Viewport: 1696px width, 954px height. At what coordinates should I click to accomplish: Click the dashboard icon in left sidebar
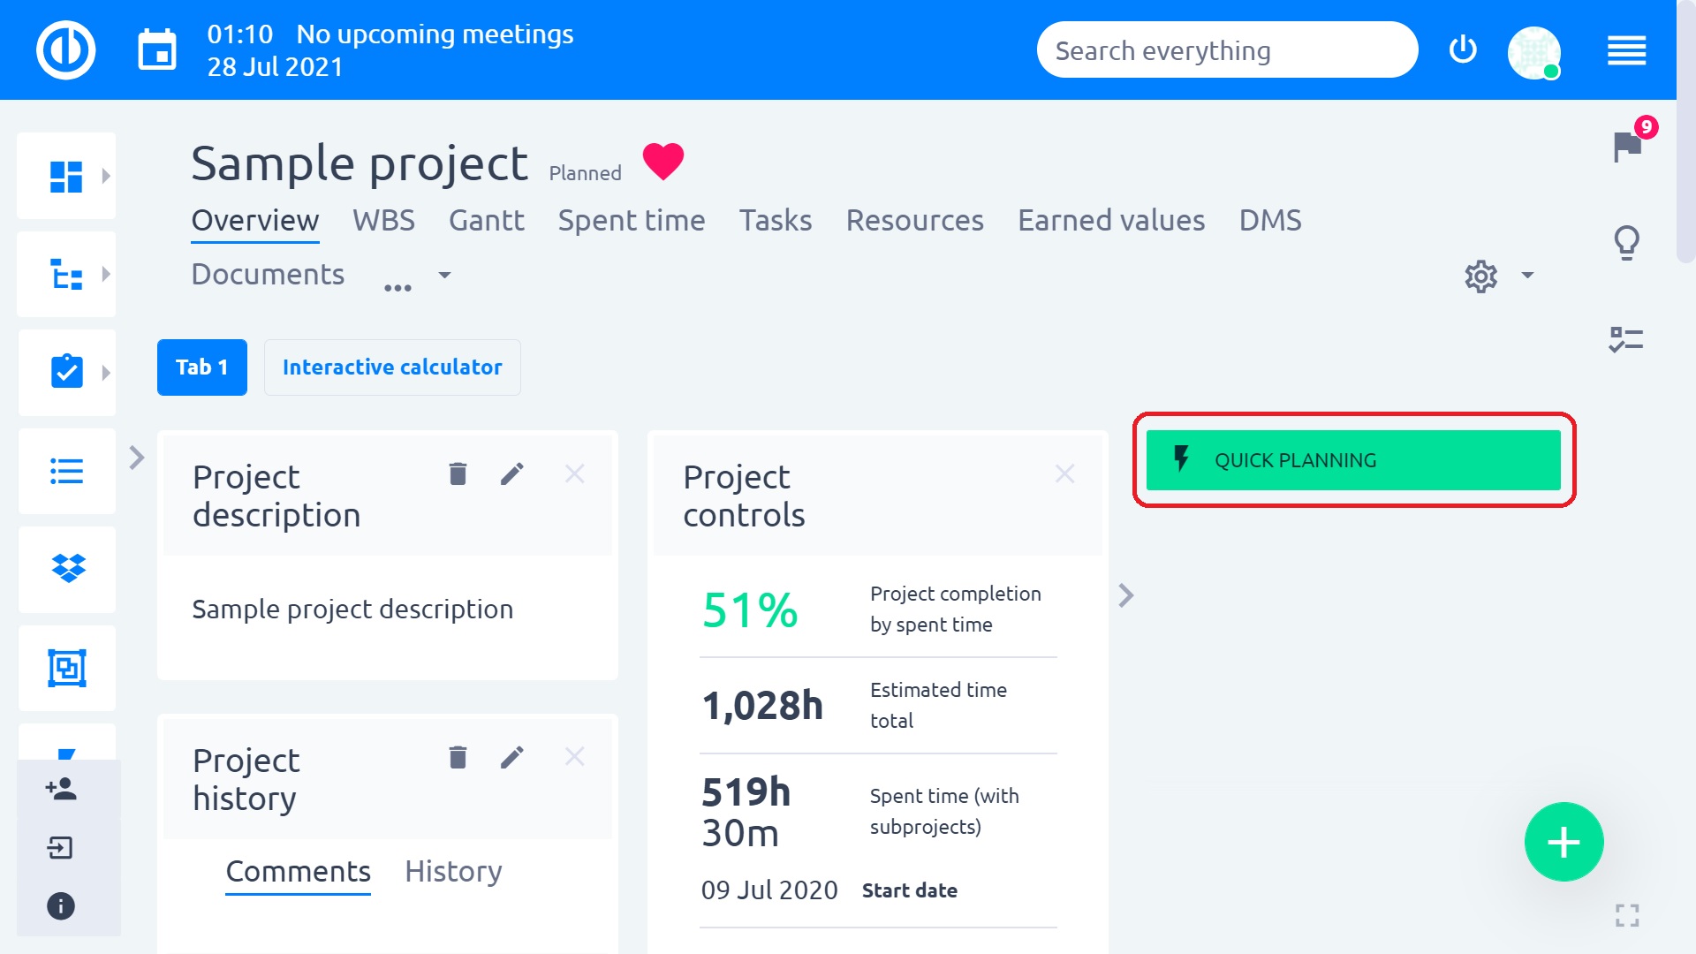(66, 176)
